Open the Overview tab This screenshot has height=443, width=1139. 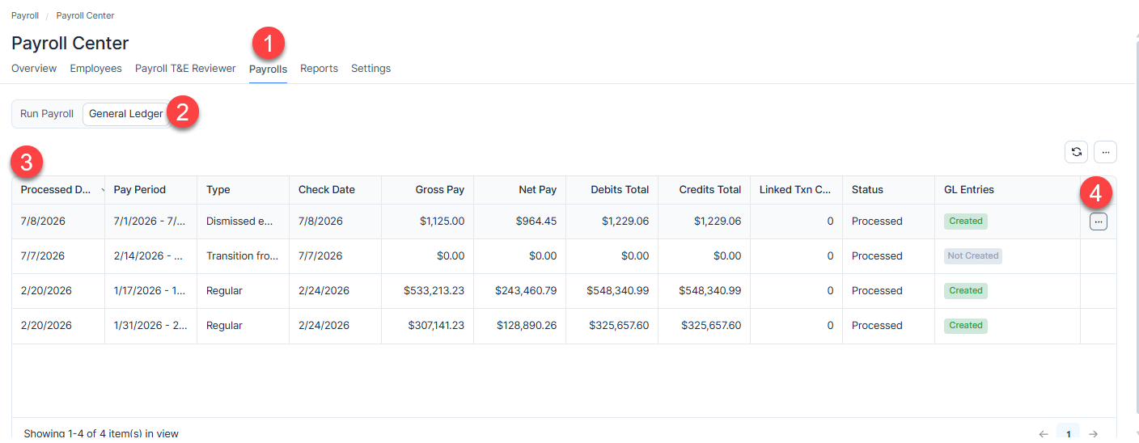pyautogui.click(x=34, y=69)
